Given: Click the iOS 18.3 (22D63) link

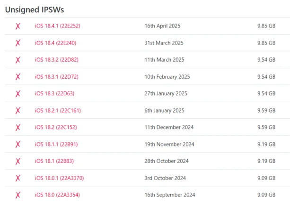Looking at the screenshot, I should [54, 94].
